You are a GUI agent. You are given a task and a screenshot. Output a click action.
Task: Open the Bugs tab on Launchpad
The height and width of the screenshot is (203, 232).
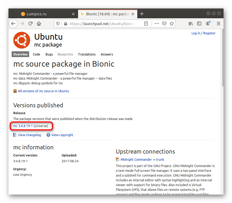click(x=49, y=54)
